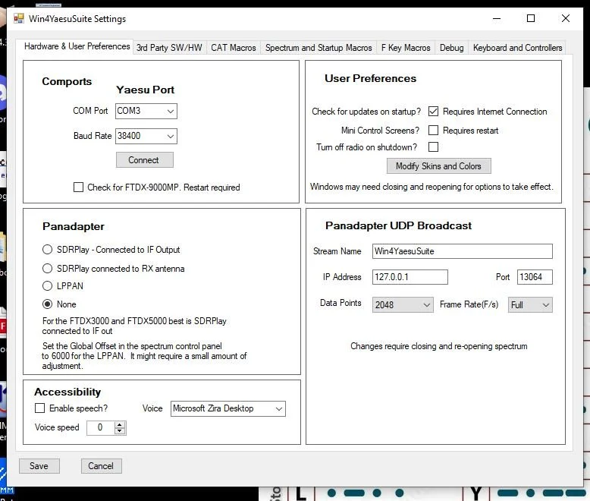Select the None panadapter option

click(48, 304)
